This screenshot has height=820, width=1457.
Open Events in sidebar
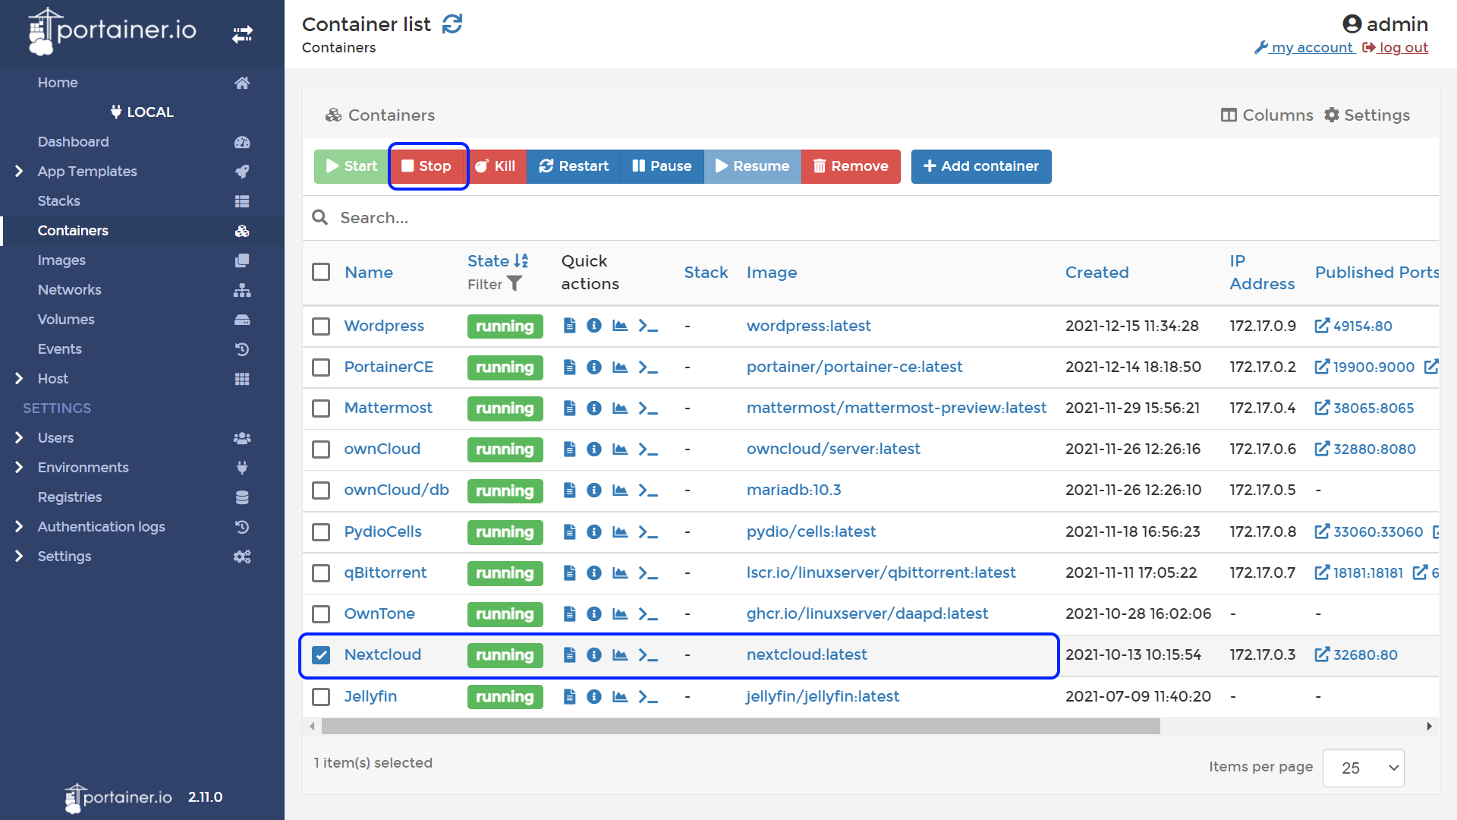point(60,349)
